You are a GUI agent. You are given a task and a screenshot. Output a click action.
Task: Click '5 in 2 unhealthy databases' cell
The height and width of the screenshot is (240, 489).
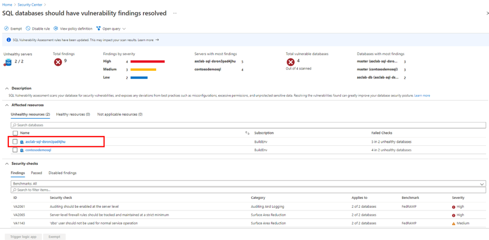(x=391, y=142)
